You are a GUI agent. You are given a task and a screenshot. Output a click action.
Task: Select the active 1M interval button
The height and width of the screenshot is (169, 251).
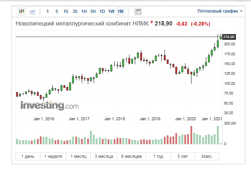pyautogui.click(x=120, y=11)
